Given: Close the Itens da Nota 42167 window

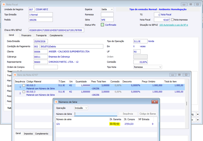Looking at the screenshot, I should pyautogui.click(x=186, y=75).
